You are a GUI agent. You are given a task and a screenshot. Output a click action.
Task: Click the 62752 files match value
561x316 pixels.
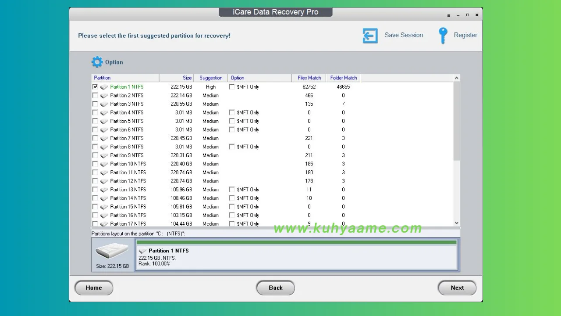click(309, 87)
